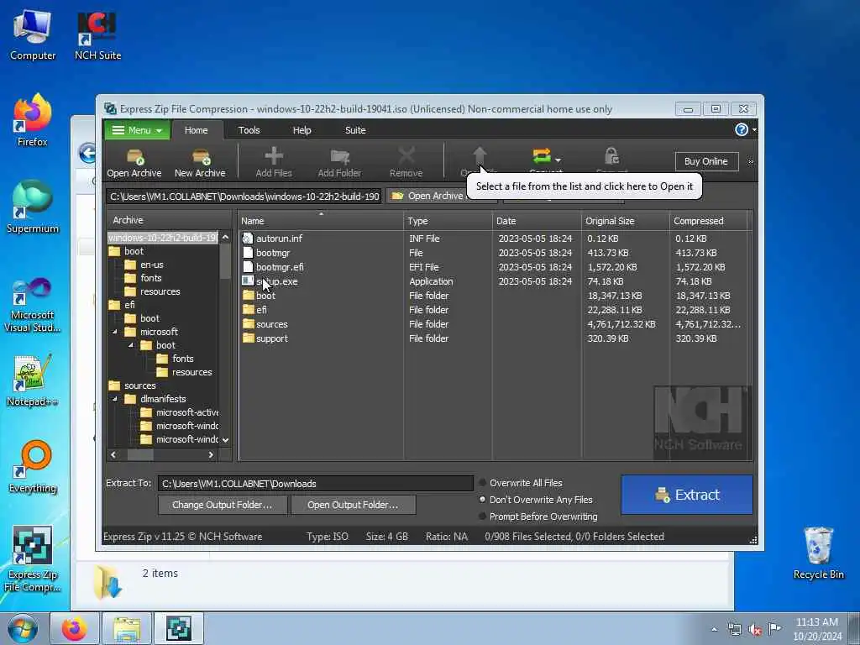Image resolution: width=860 pixels, height=645 pixels.
Task: Select the autorun.inf file icon
Action: click(248, 239)
